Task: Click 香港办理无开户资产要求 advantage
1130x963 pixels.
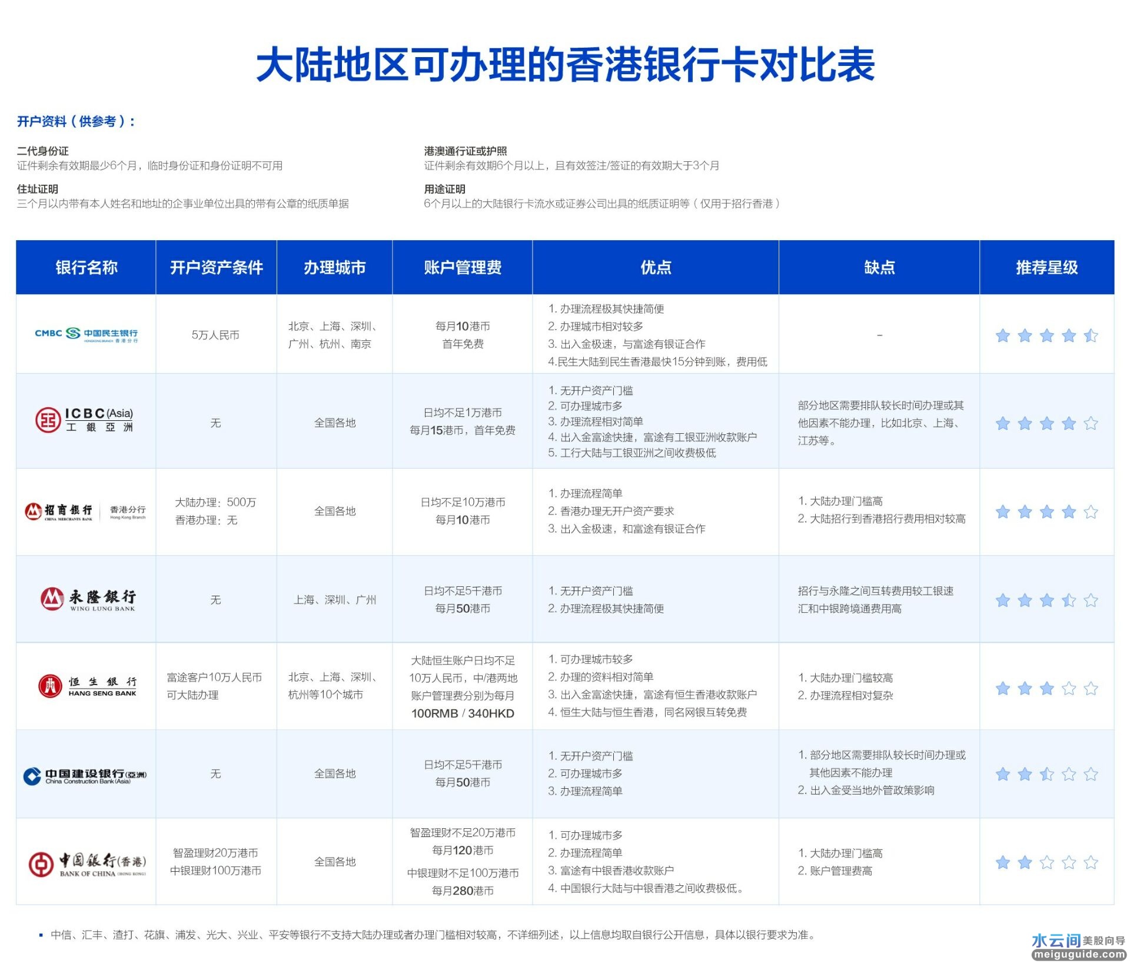Action: pyautogui.click(x=611, y=512)
